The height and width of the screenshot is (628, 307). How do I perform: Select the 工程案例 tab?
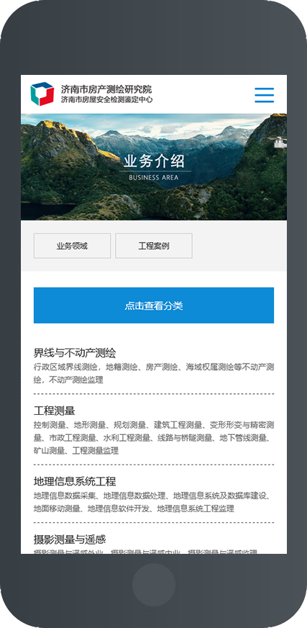click(154, 246)
